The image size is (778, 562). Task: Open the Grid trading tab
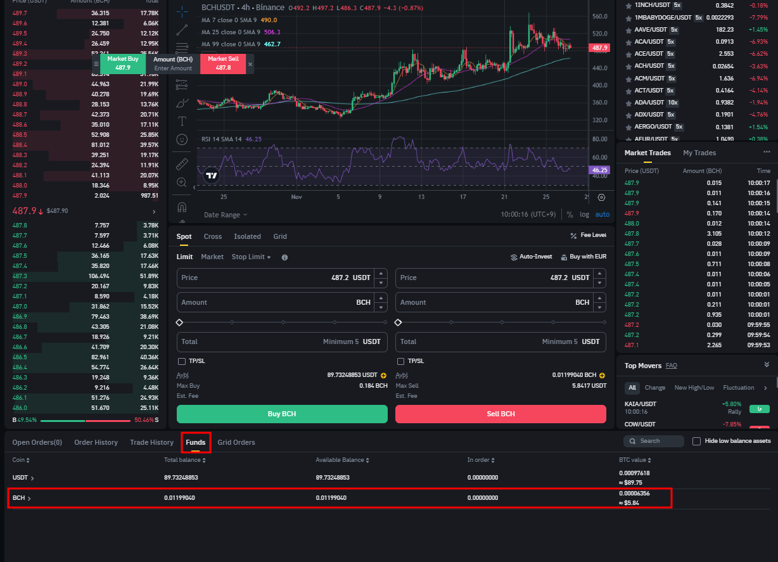tap(280, 236)
